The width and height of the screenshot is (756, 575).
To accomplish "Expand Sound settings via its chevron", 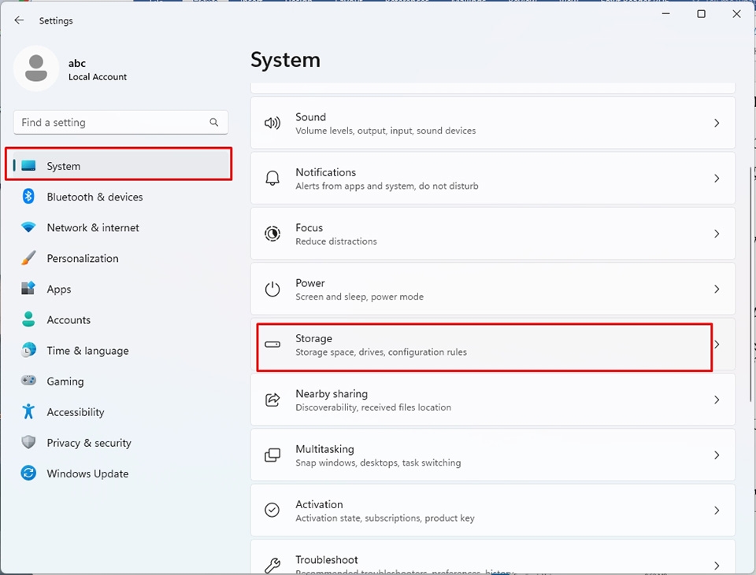I will [x=717, y=123].
